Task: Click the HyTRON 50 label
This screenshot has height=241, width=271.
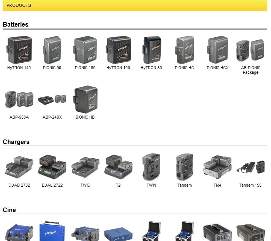Action: (x=151, y=68)
